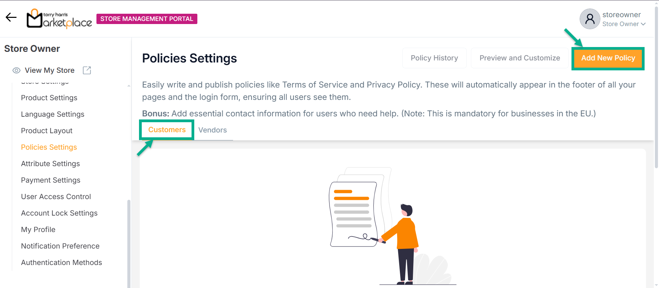Click the Add New Policy button

(608, 58)
